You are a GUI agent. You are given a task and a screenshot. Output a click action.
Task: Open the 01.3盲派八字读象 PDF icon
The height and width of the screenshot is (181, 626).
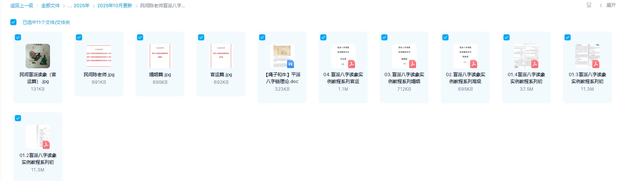pyautogui.click(x=587, y=56)
